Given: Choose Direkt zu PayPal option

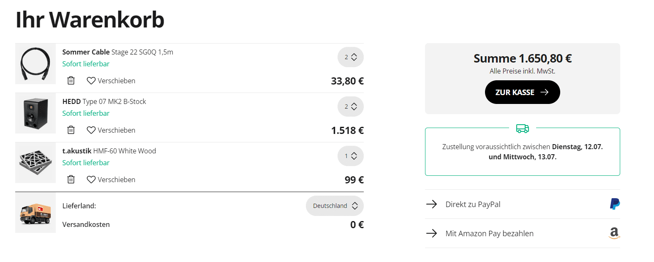Looking at the screenshot, I should coord(523,204).
